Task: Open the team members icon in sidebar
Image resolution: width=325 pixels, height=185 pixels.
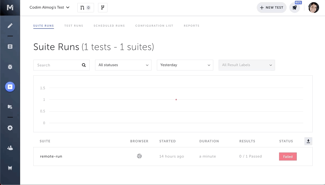Action: (10, 148)
